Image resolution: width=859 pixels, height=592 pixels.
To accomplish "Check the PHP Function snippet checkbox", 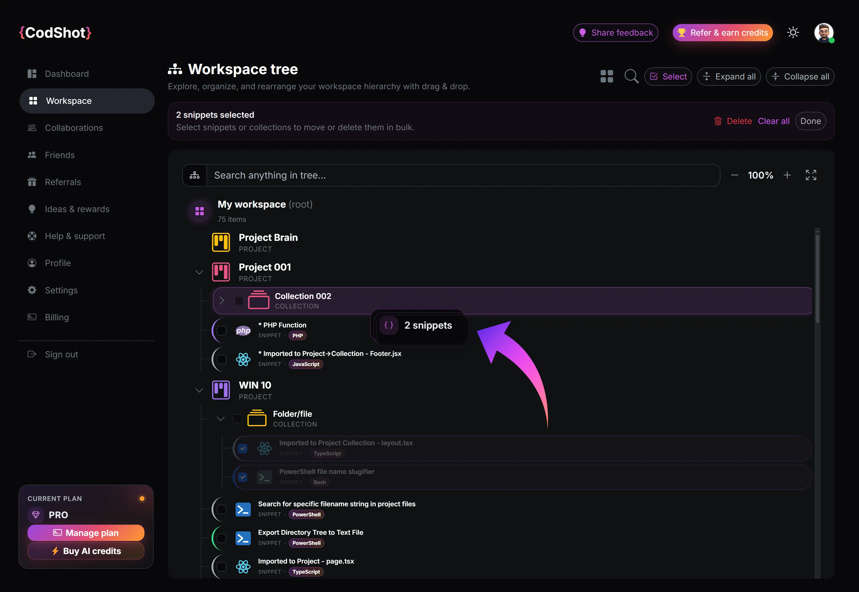I will click(x=222, y=330).
